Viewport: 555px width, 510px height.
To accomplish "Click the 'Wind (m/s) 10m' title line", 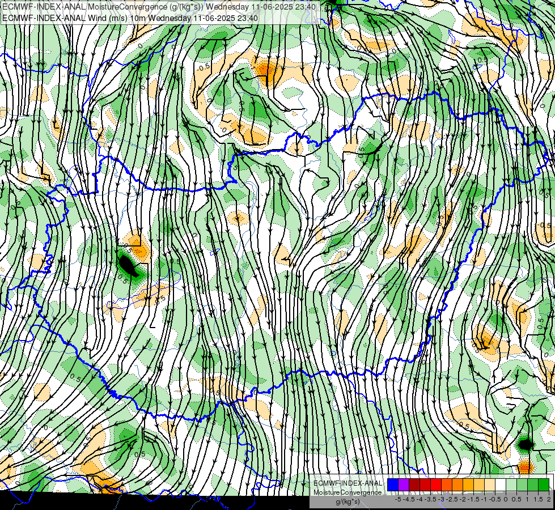I will [130, 18].
